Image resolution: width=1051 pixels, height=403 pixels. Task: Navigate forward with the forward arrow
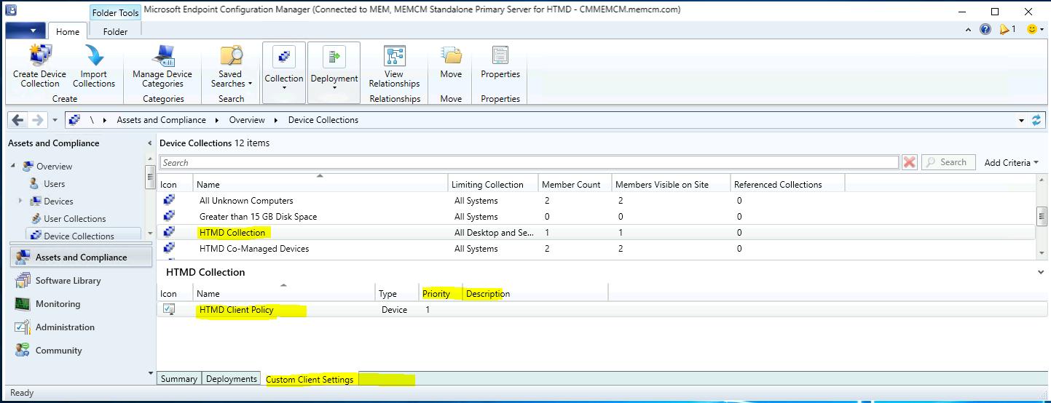tap(38, 120)
